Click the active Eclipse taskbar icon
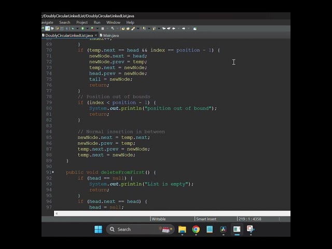The height and width of the screenshot is (249, 332). [237, 229]
